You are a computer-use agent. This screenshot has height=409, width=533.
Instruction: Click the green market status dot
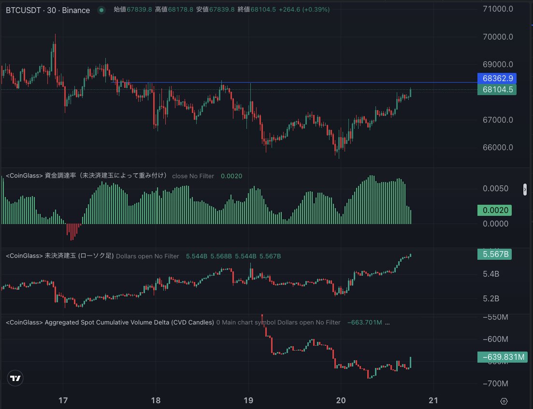101,10
